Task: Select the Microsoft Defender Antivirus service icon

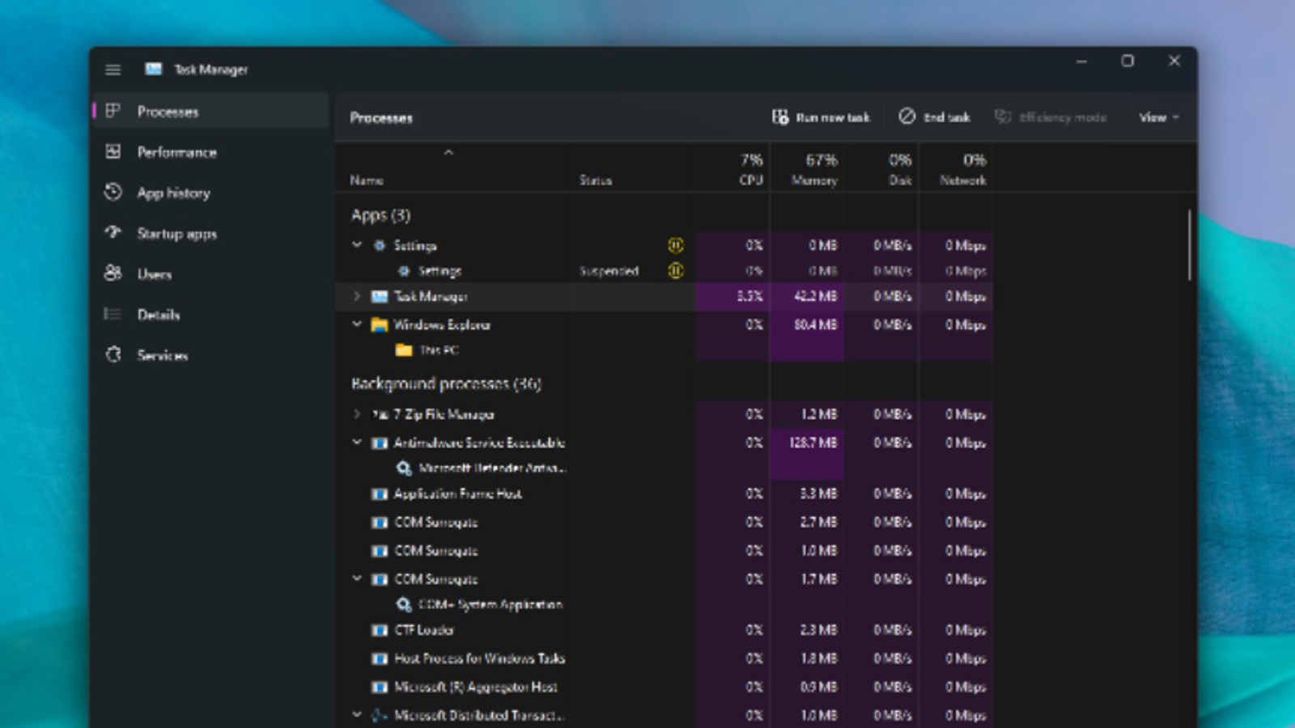Action: pyautogui.click(x=404, y=468)
